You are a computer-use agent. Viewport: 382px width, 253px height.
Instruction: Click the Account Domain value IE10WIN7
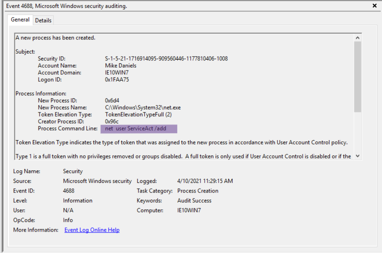point(117,73)
